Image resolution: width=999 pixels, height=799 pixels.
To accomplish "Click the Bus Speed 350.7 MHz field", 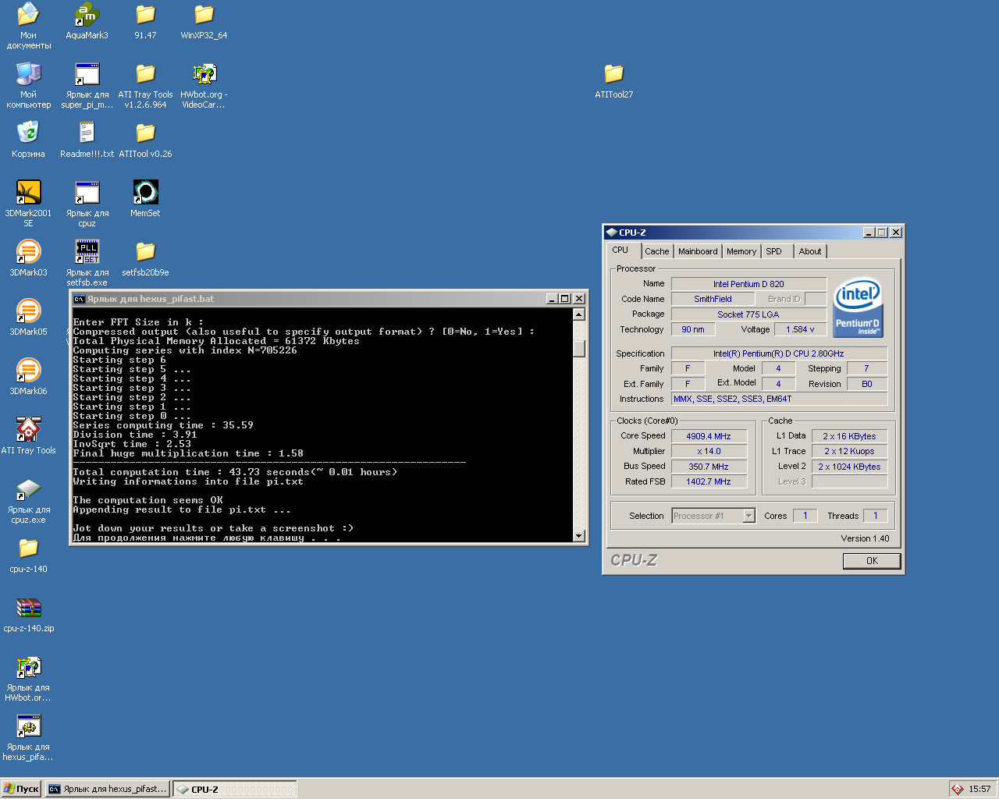I will [x=709, y=467].
